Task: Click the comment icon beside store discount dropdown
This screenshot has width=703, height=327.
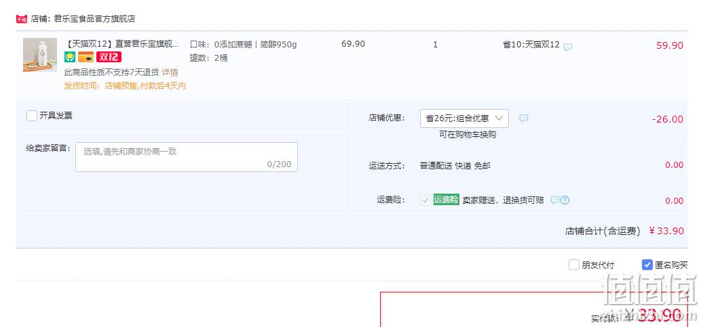Action: click(x=524, y=118)
